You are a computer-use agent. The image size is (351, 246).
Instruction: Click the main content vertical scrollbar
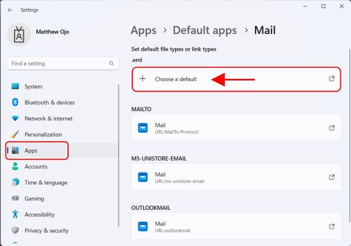(x=349, y=135)
